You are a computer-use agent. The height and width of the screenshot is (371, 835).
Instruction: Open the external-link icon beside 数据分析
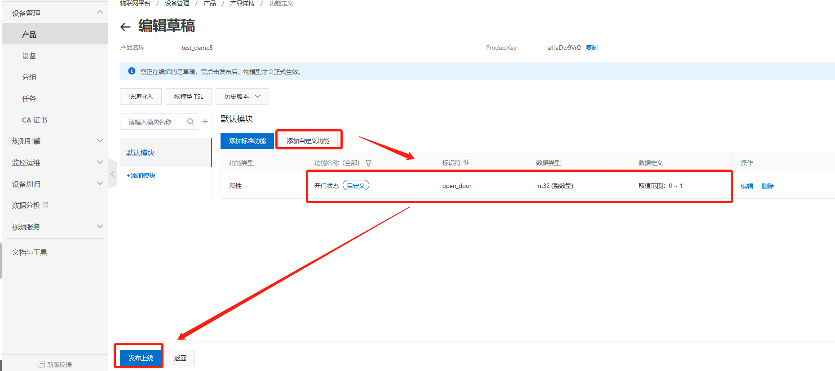45,205
